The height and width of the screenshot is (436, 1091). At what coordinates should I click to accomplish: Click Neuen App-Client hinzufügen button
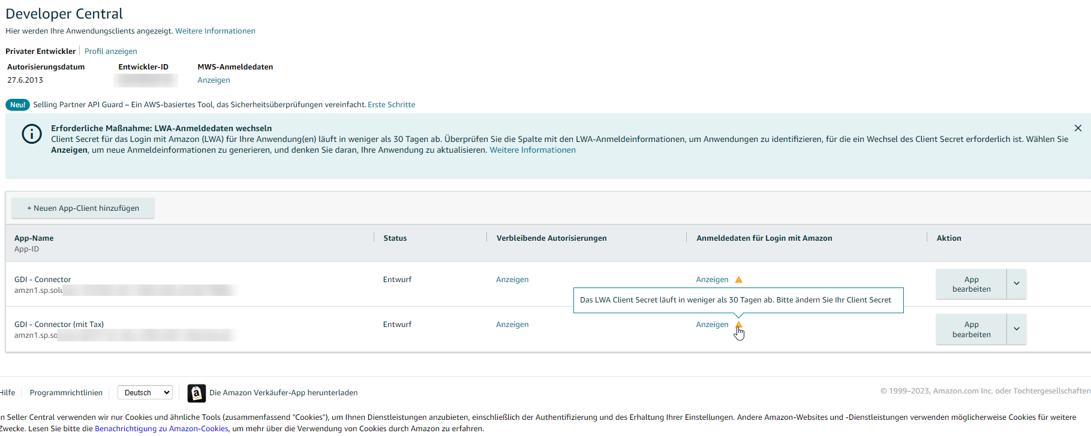pos(83,208)
